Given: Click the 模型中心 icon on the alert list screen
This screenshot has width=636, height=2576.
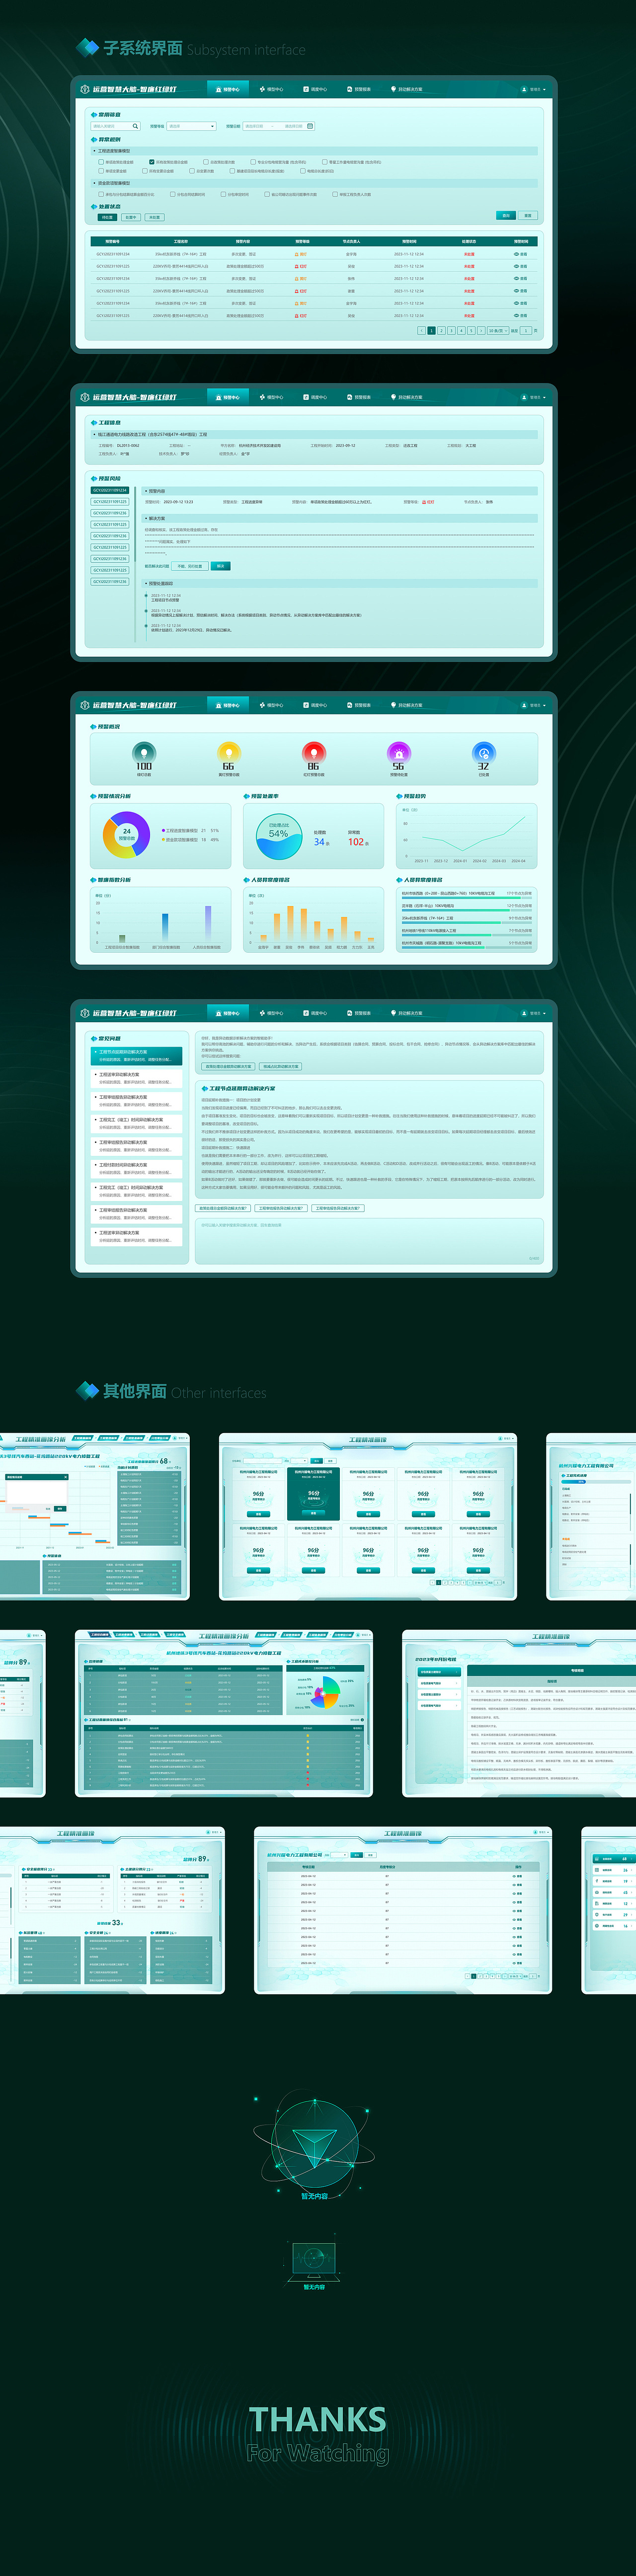Looking at the screenshot, I should coord(262,89).
